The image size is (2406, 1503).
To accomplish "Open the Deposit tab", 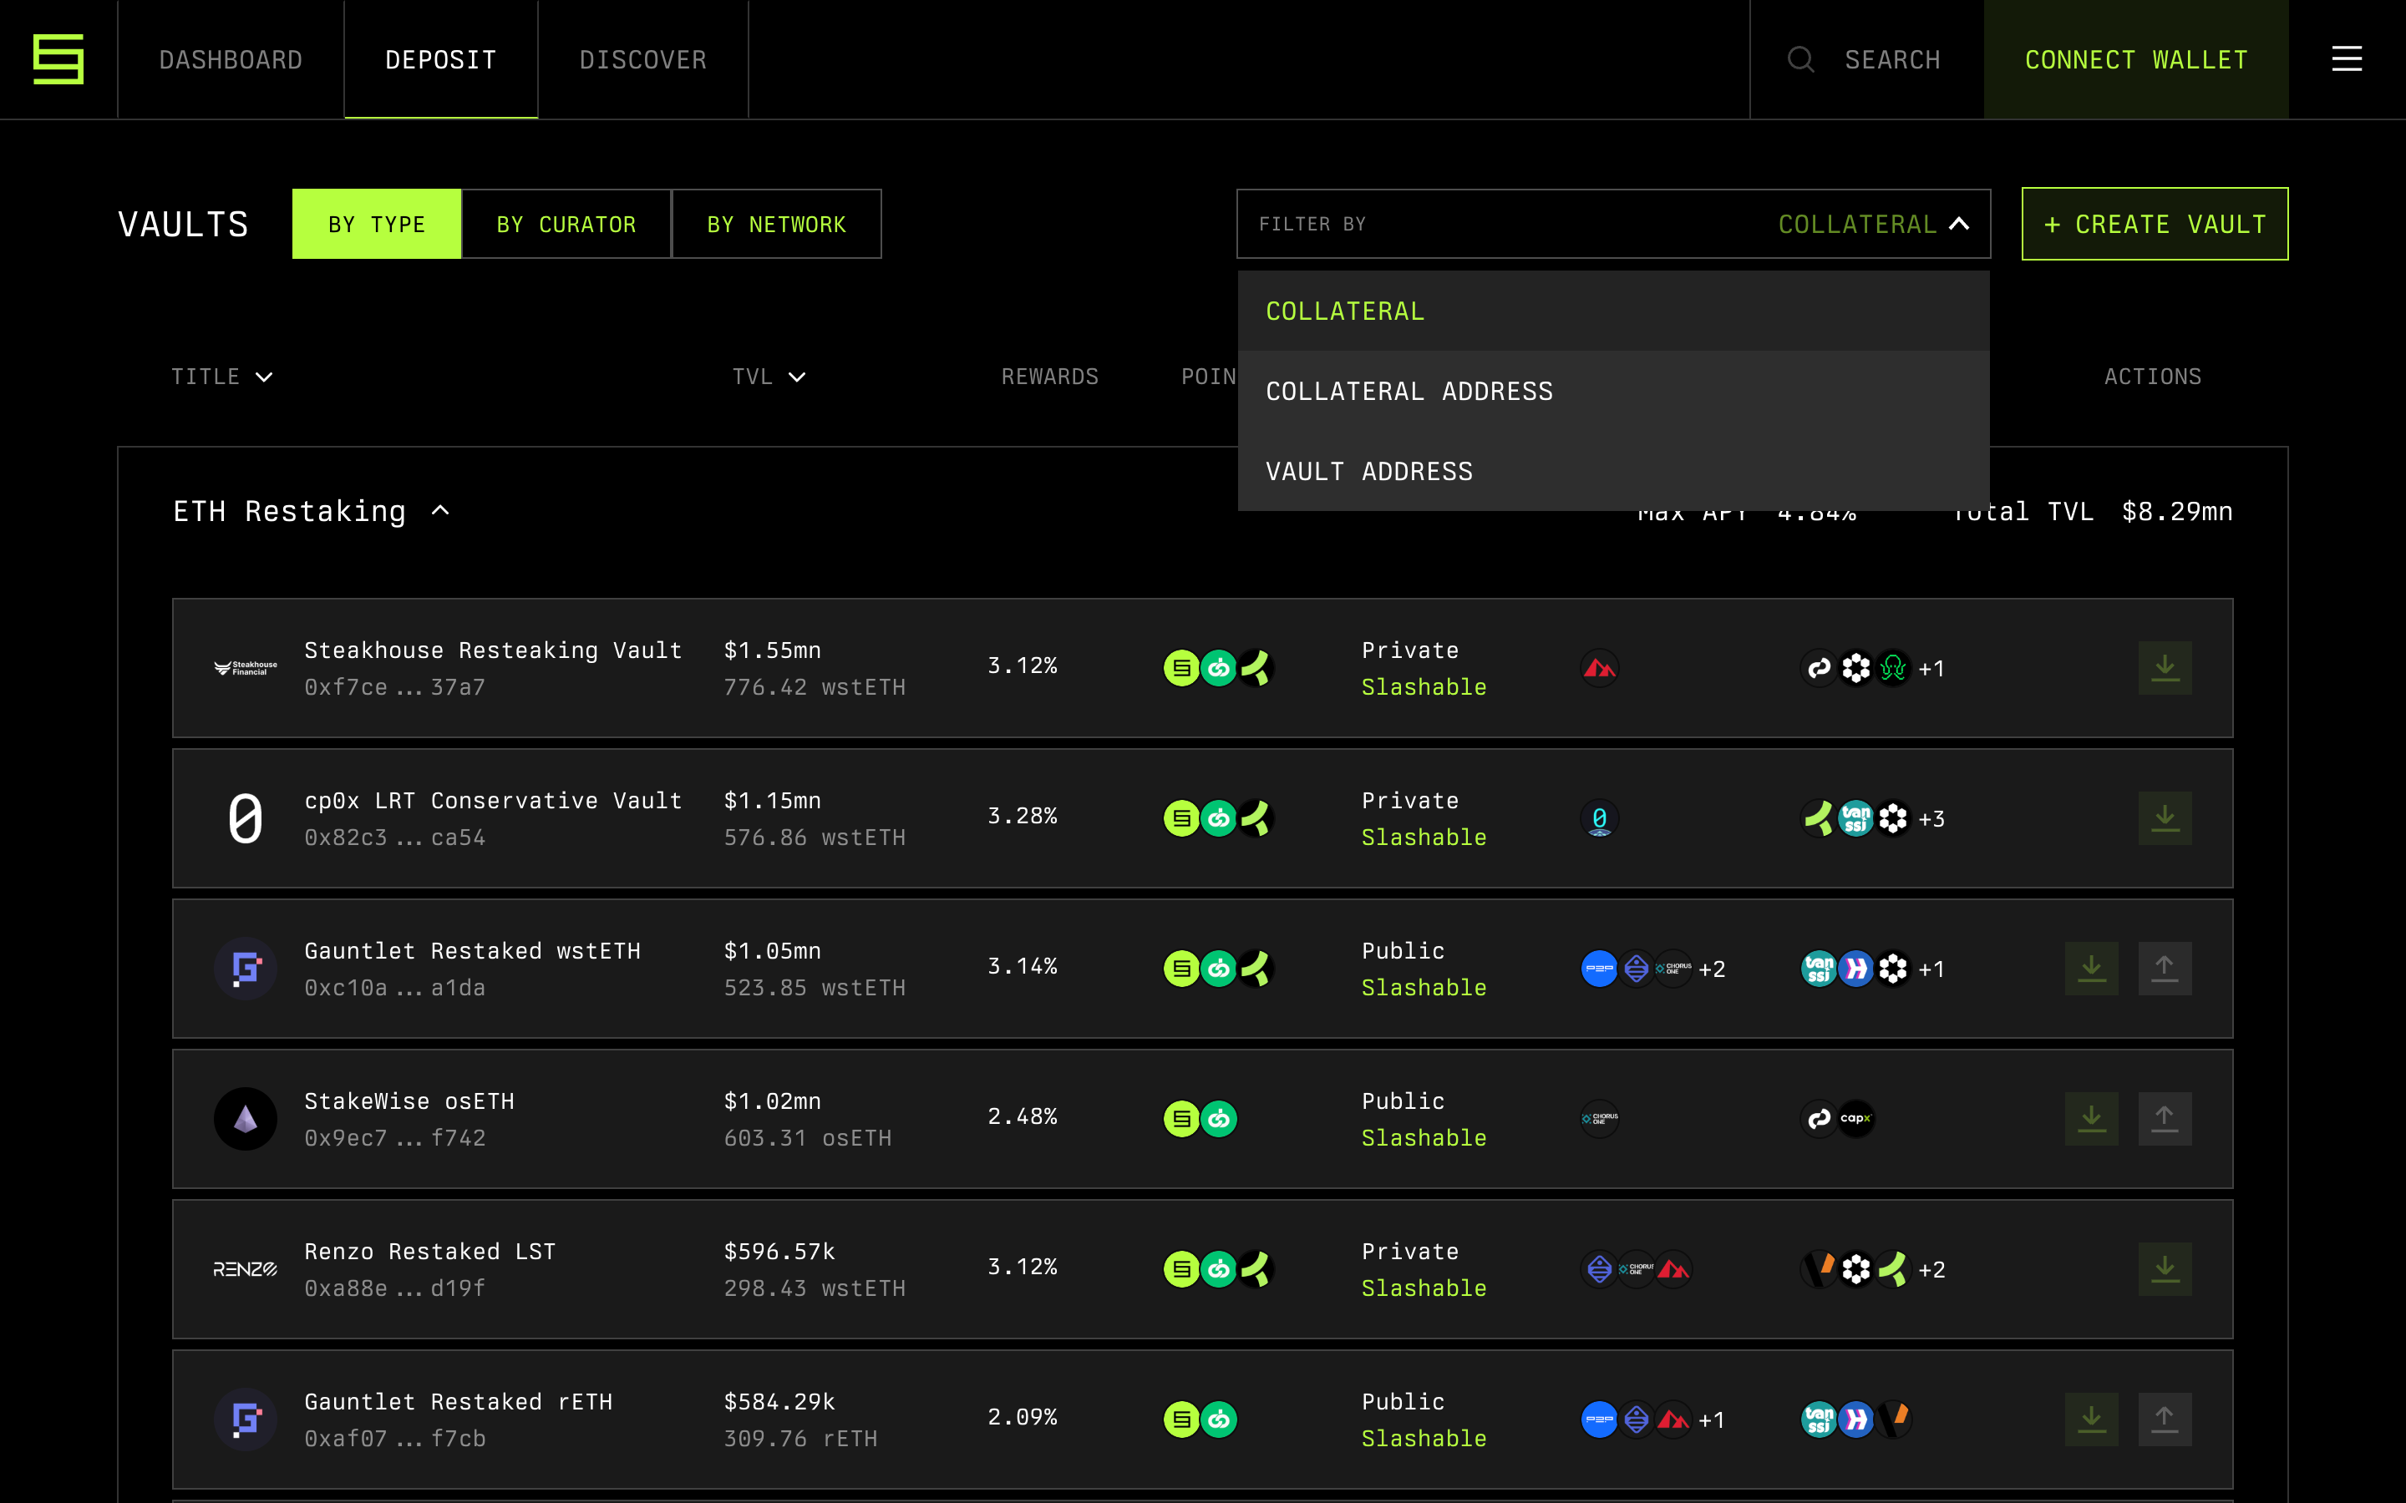I will (x=440, y=59).
